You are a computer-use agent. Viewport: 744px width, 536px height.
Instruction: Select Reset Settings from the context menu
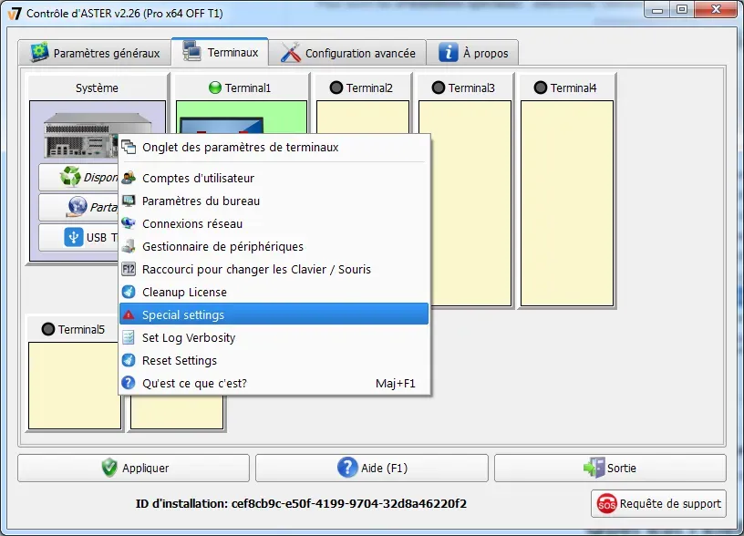(180, 360)
